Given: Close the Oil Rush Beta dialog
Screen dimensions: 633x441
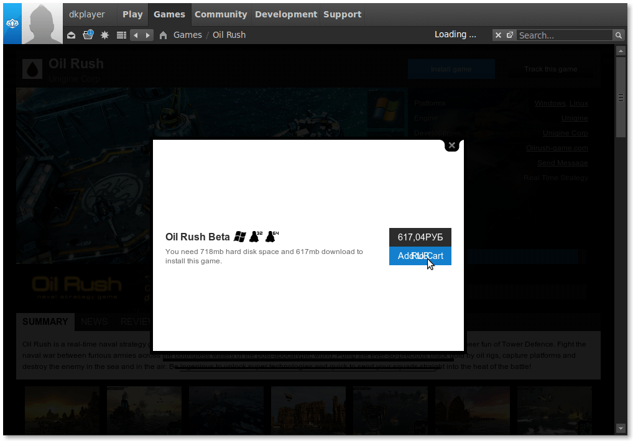Looking at the screenshot, I should [451, 145].
